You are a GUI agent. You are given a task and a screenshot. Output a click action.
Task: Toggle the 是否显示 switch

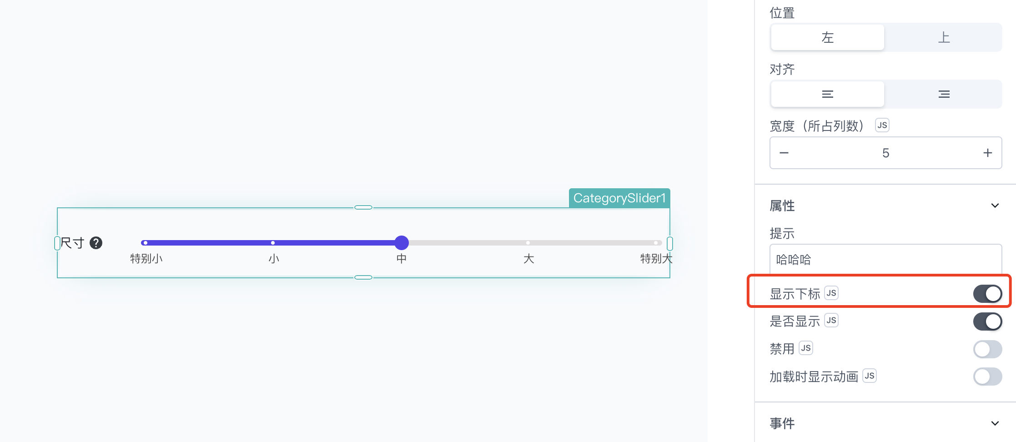(x=987, y=321)
